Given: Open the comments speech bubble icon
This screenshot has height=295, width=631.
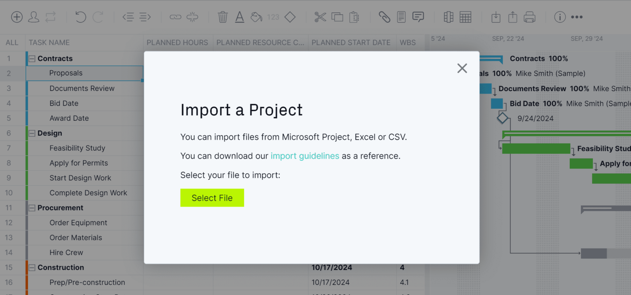Looking at the screenshot, I should pos(418,17).
